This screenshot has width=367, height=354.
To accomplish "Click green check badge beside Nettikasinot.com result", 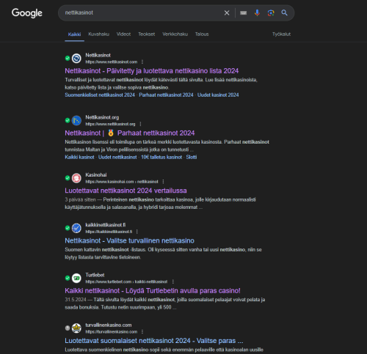I will (68, 58).
